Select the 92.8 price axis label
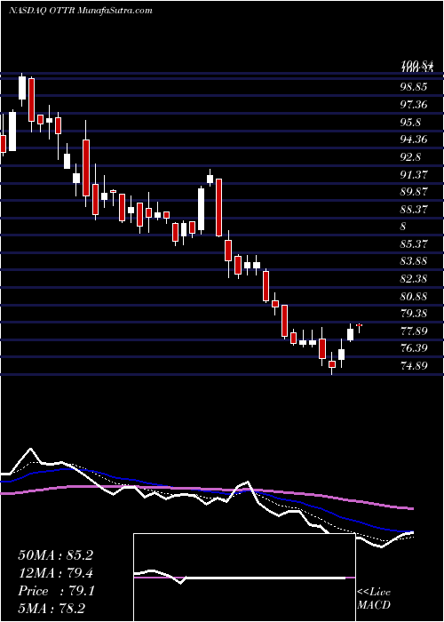The image size is (444, 622). (410, 157)
